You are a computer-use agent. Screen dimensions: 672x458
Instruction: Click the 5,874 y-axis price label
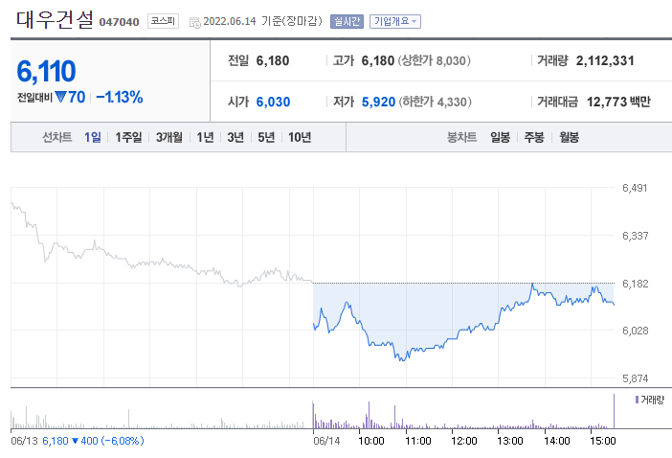pyautogui.click(x=635, y=378)
